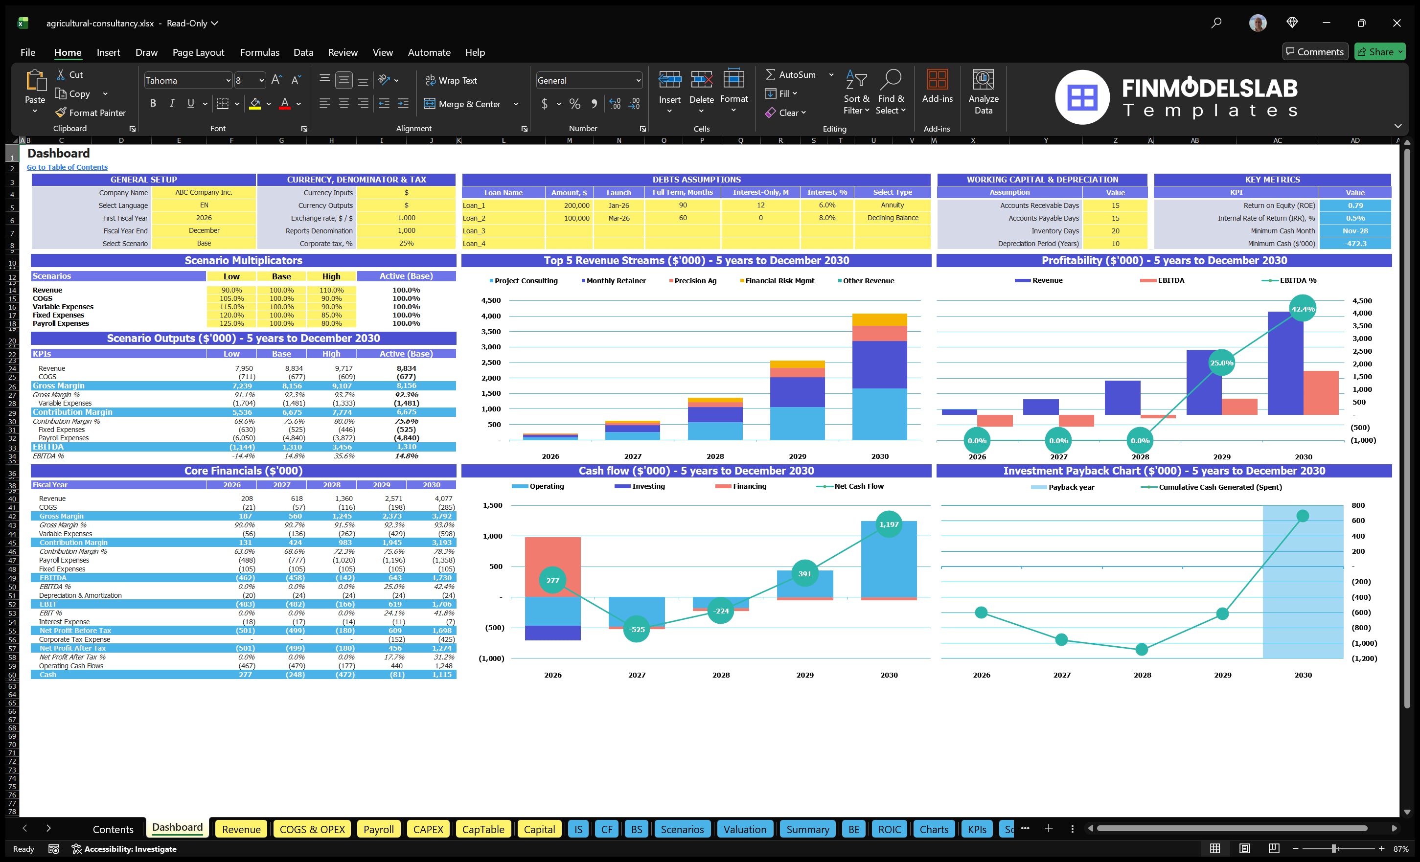Select the Fill Color swatch
Screen dimensions: 1420x862
pos(256,104)
